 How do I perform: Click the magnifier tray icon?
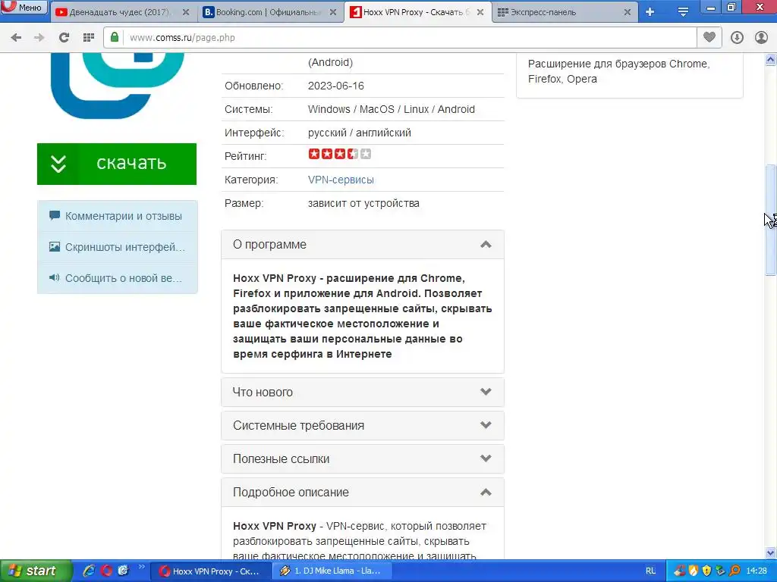pyautogui.click(x=735, y=571)
